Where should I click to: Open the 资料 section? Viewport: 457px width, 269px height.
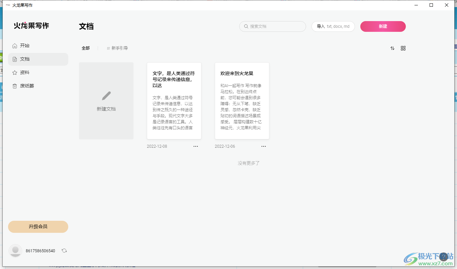38,72
